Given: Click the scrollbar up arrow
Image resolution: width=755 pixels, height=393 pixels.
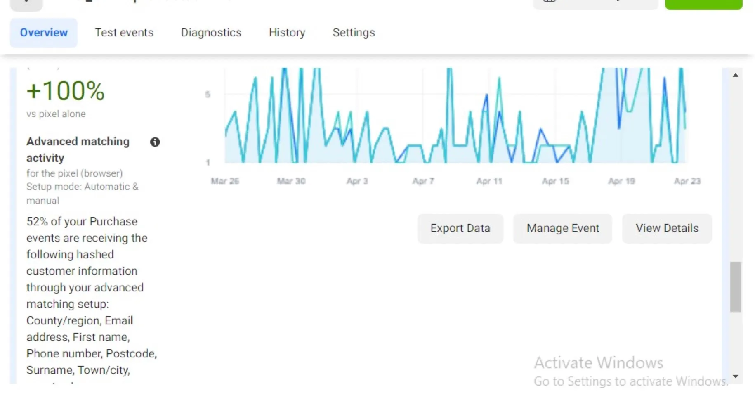Looking at the screenshot, I should click(735, 75).
